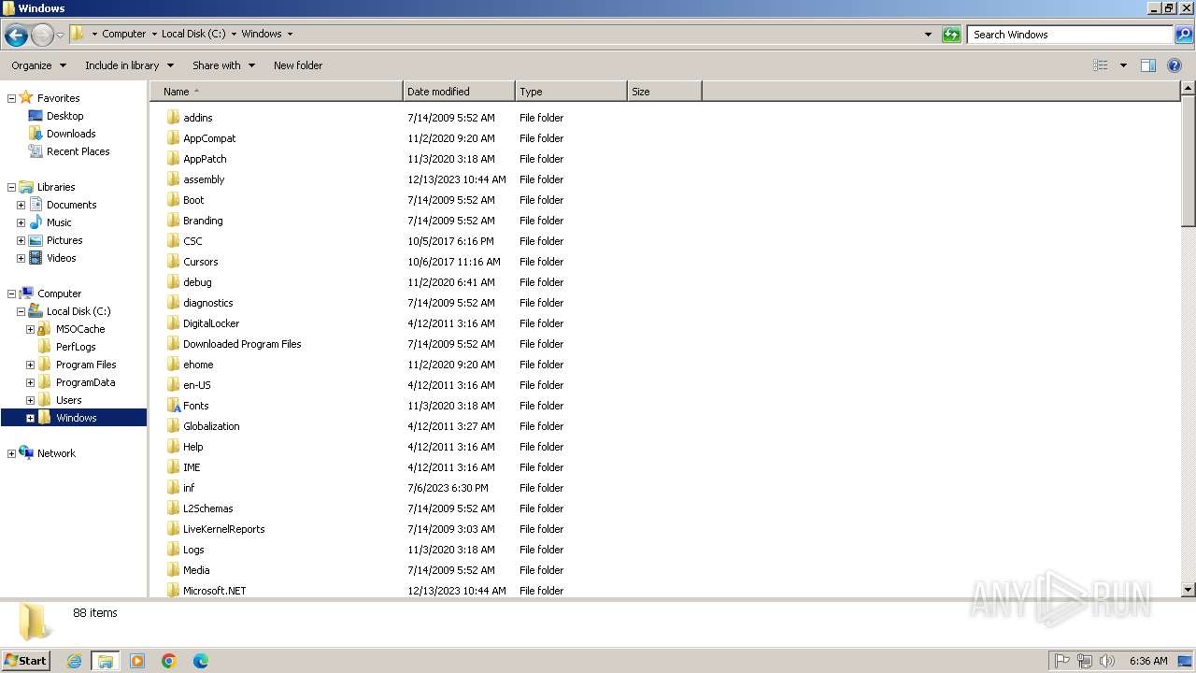
Task: Select the addins folder icon
Action: (x=174, y=118)
